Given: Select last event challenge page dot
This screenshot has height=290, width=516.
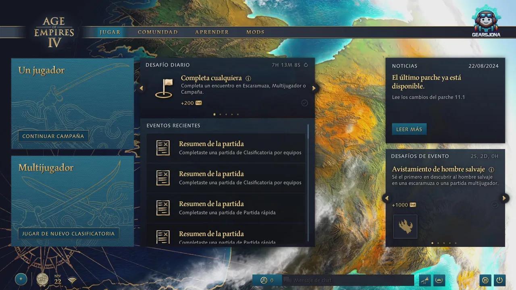Looking at the screenshot, I should 456,243.
